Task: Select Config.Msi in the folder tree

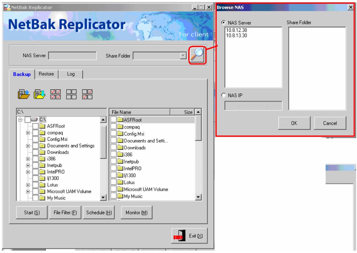Action: 57,139
